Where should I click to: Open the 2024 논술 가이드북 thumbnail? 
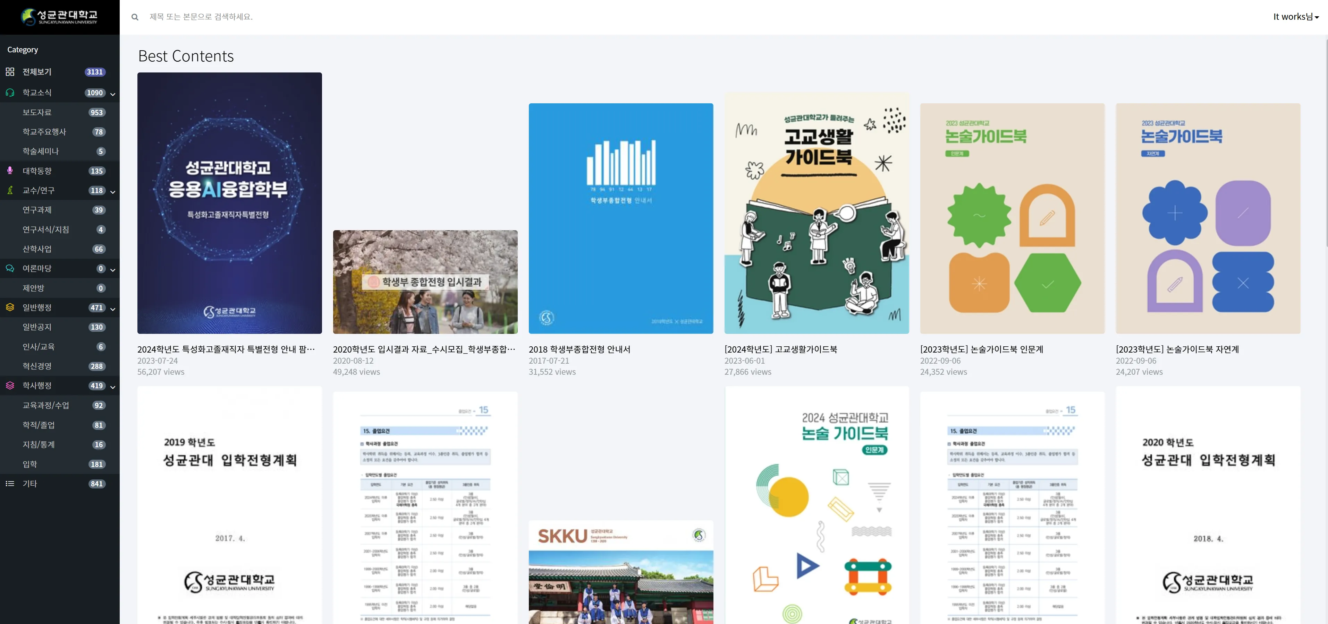[x=817, y=505]
